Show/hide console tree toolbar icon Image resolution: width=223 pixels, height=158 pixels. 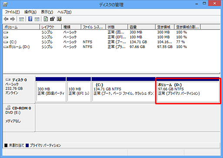[x=21, y=19]
